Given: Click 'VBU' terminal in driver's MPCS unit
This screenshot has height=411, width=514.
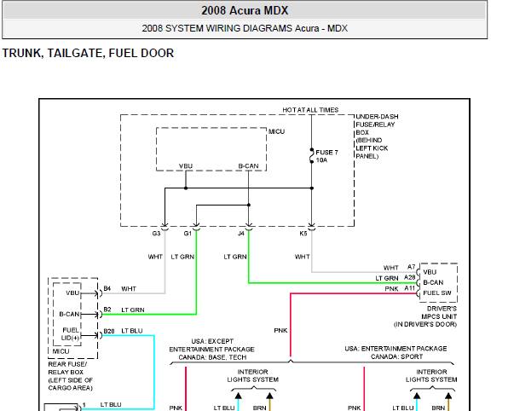Looking at the screenshot, I should 430,272.
